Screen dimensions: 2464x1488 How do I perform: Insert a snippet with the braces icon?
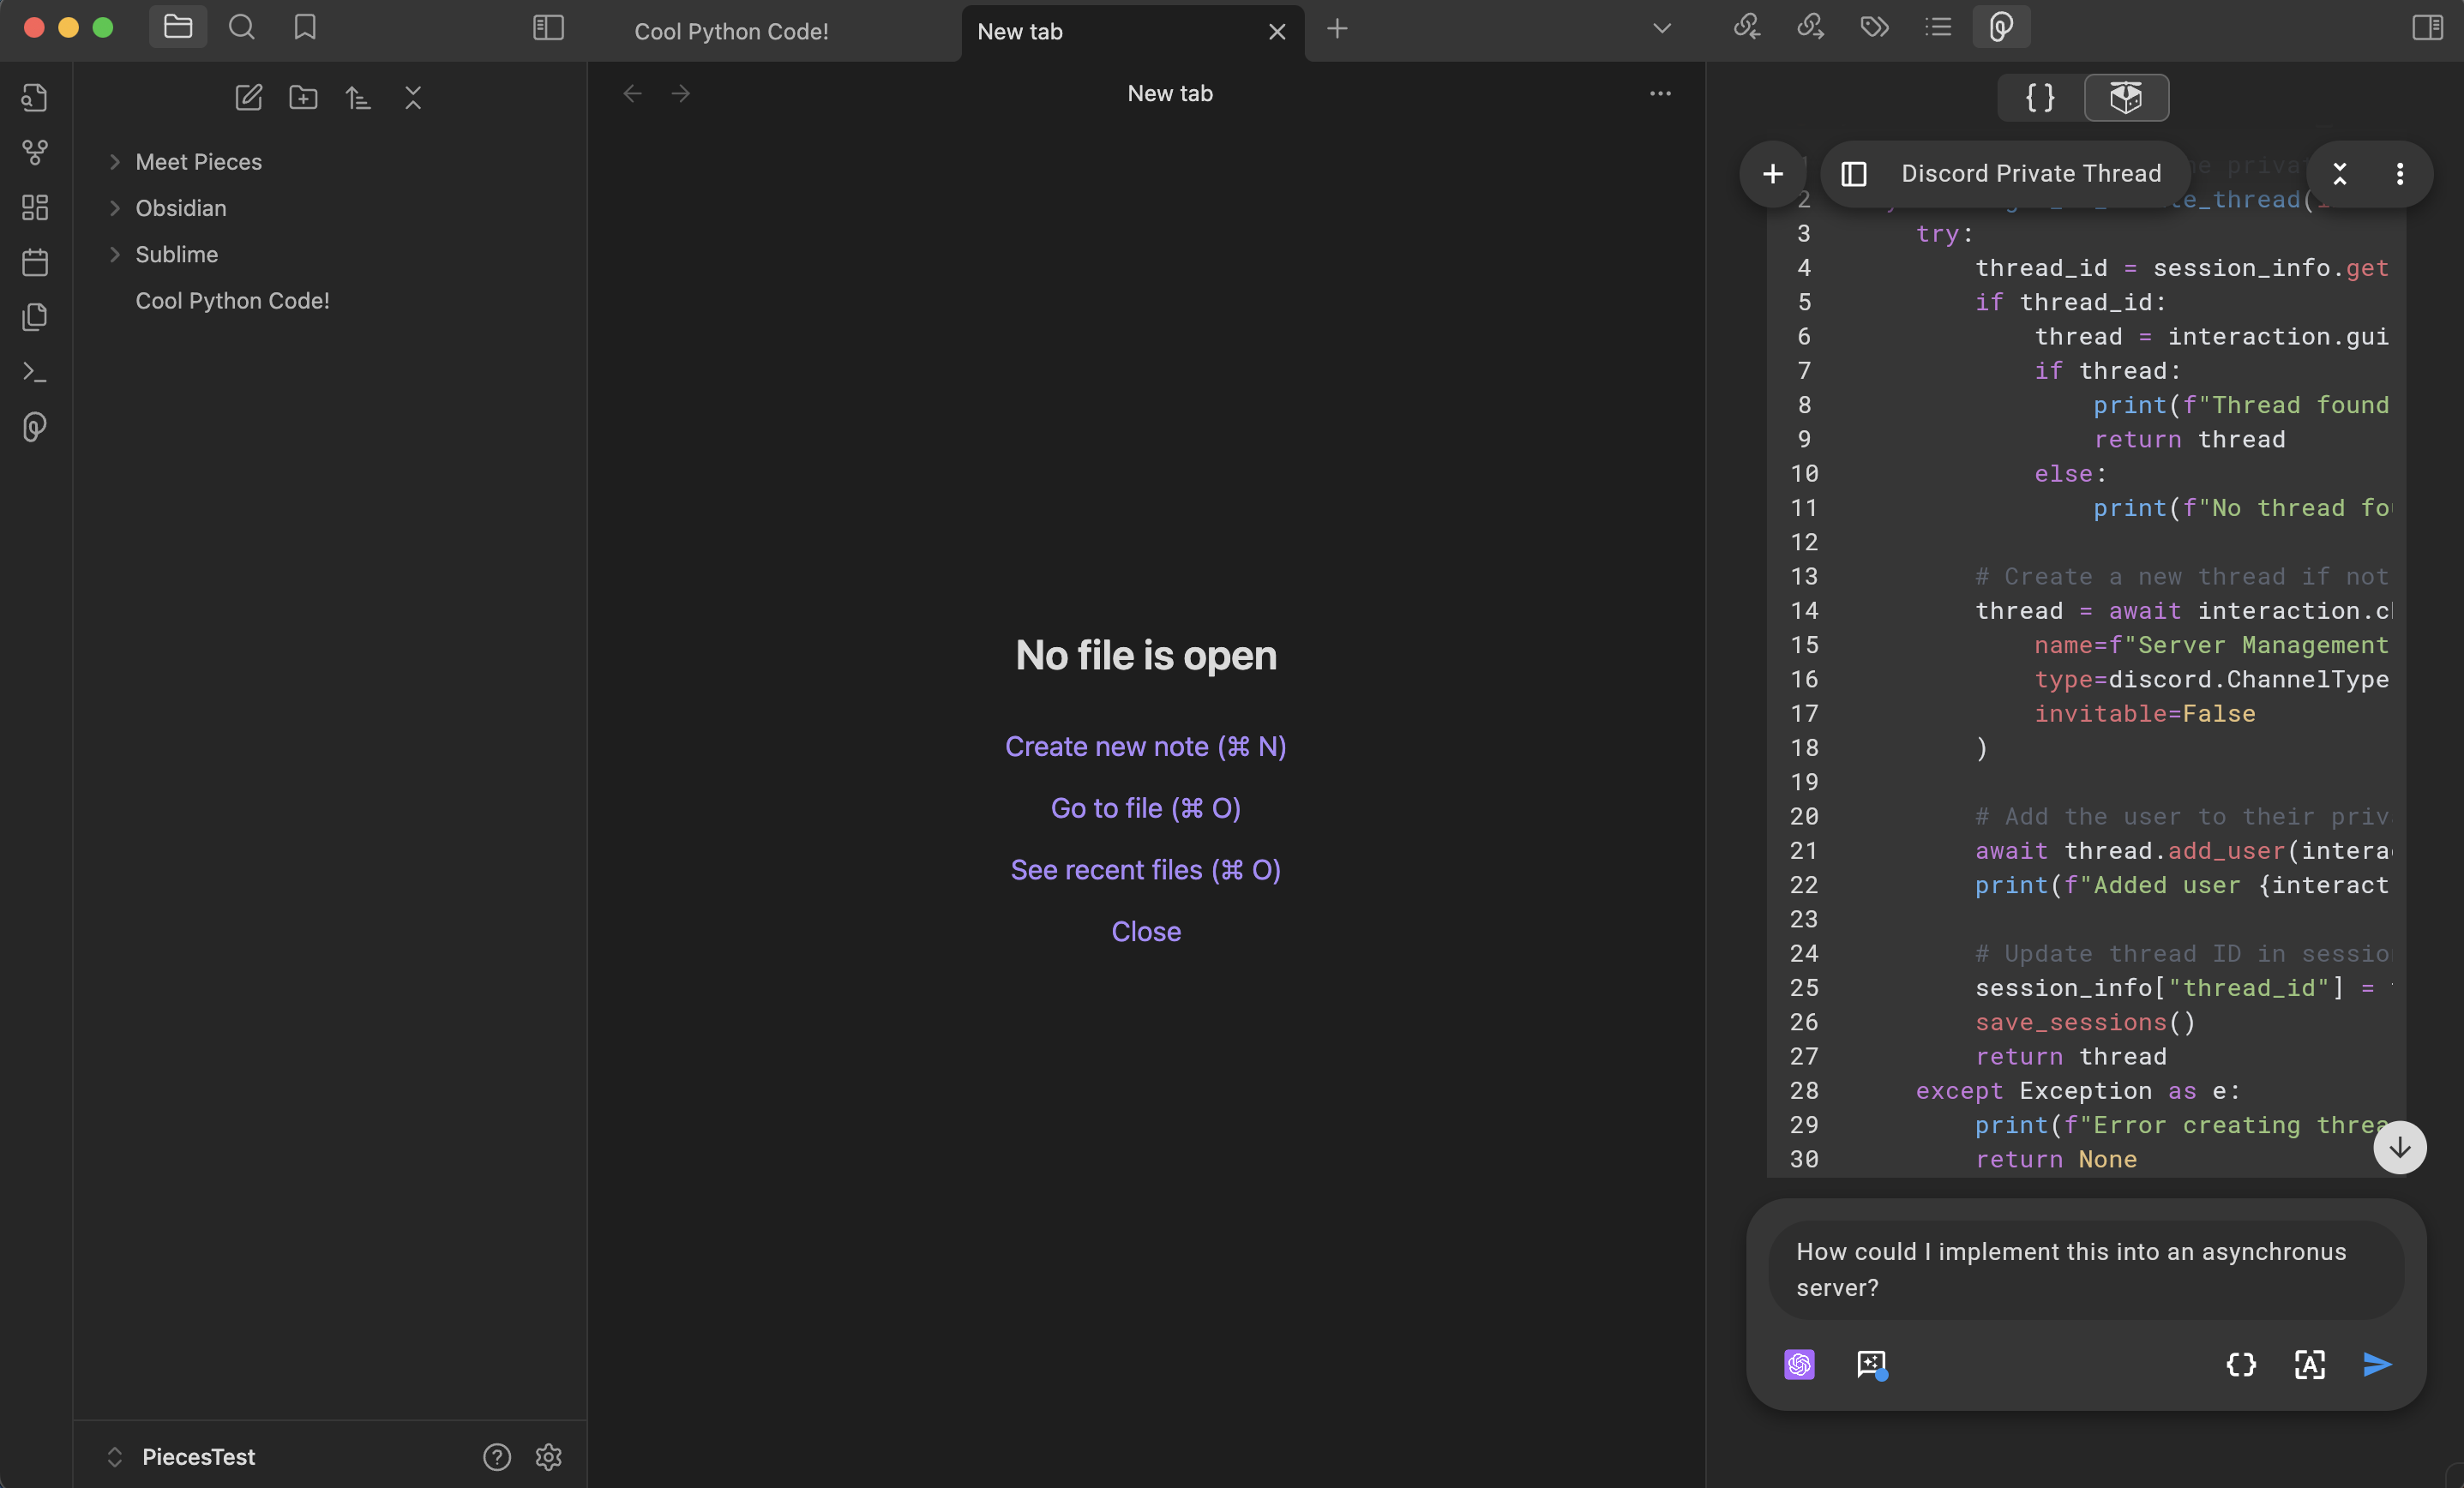[2241, 1364]
